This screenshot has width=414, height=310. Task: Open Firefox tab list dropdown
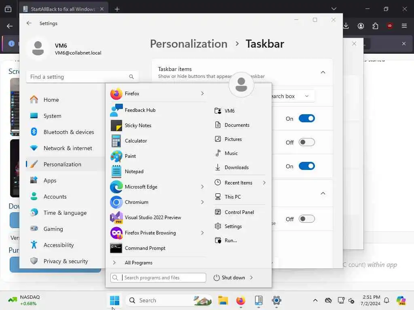pos(334,9)
